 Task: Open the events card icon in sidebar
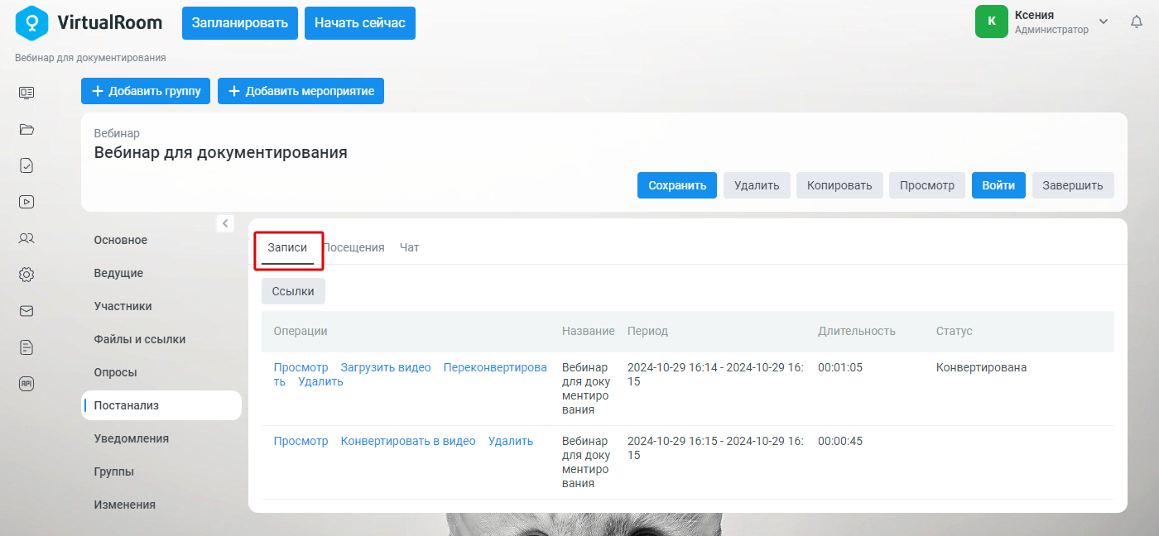(x=26, y=93)
